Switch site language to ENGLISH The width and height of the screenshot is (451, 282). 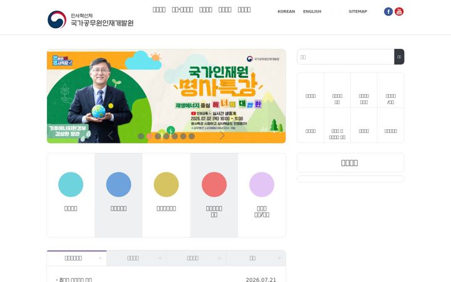(x=312, y=11)
